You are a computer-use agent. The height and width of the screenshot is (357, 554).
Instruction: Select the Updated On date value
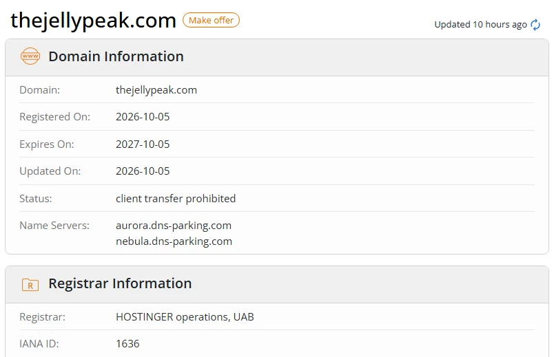pyautogui.click(x=143, y=171)
